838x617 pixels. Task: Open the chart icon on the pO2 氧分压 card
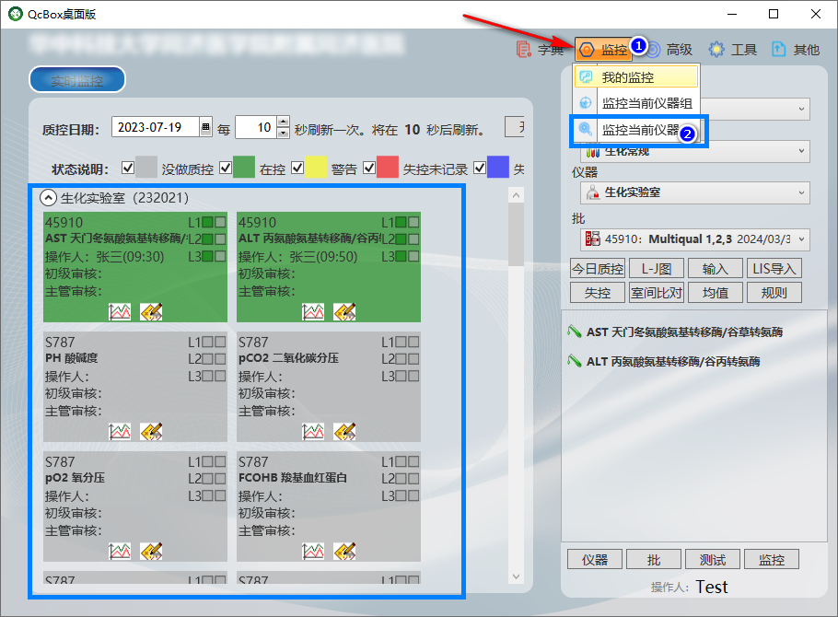[x=120, y=552]
